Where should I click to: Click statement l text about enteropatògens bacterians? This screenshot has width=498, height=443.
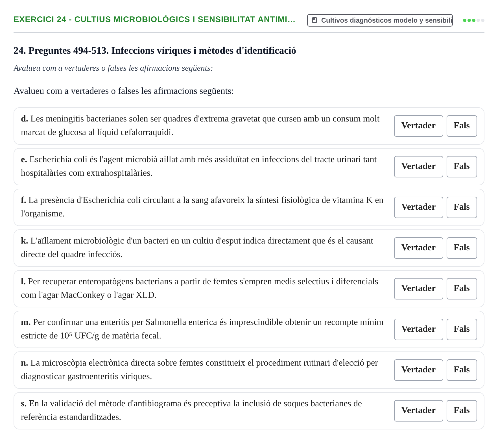[x=200, y=288]
